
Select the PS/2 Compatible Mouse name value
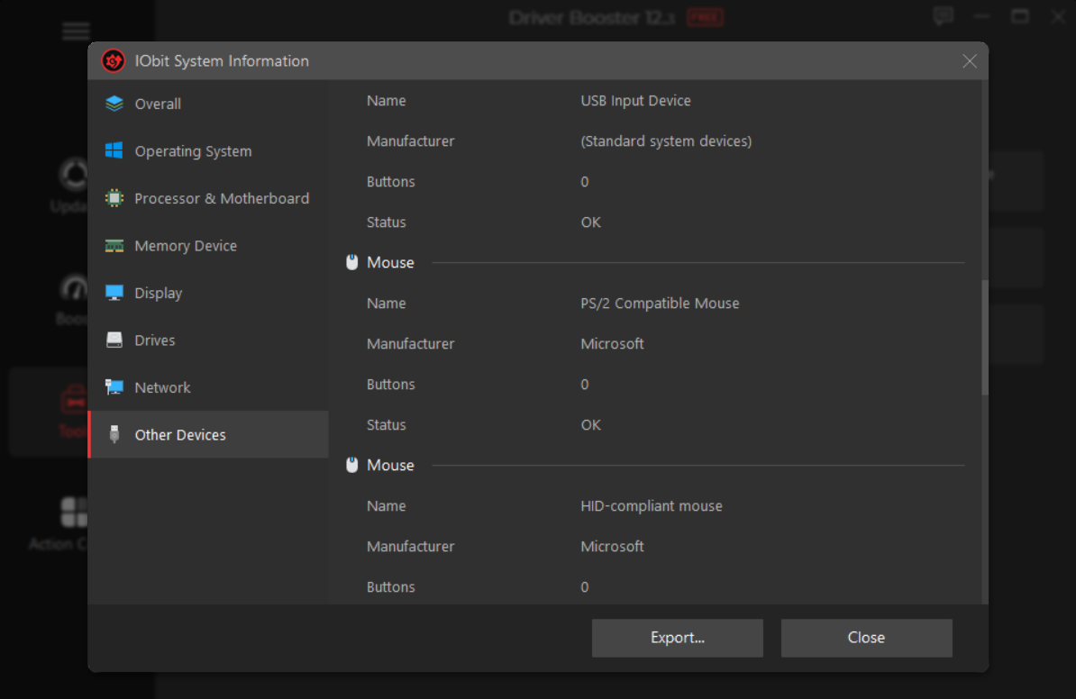660,304
